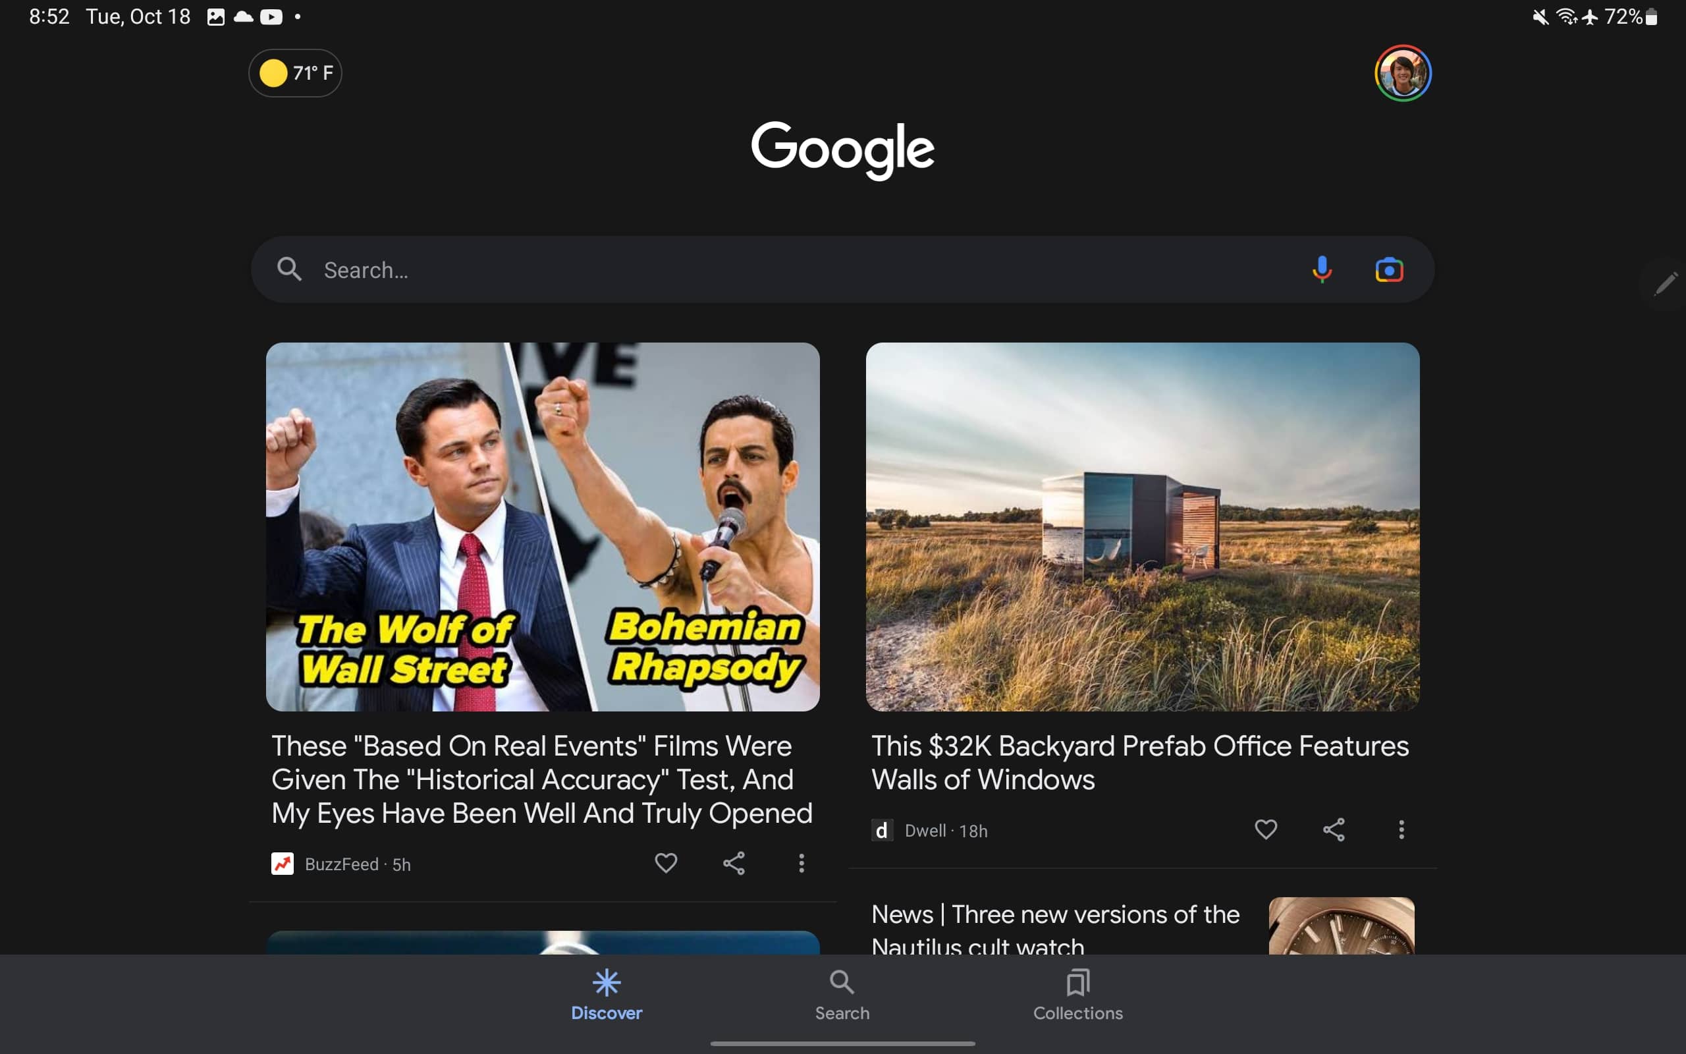
Task: Tap the voice search microphone icon
Action: 1322,270
